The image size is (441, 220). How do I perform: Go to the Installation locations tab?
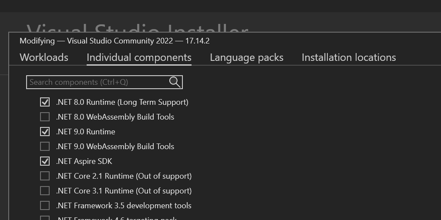point(349,57)
